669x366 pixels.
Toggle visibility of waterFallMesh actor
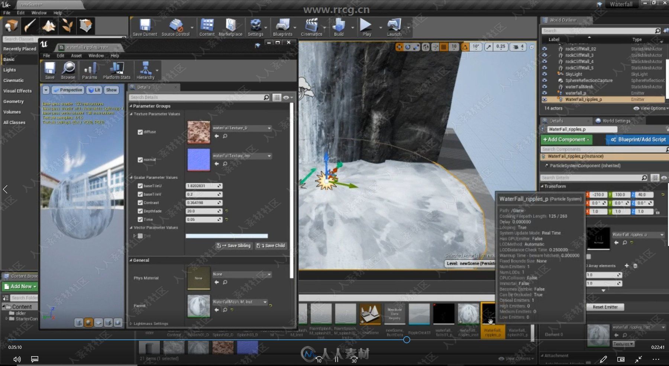[x=544, y=87]
